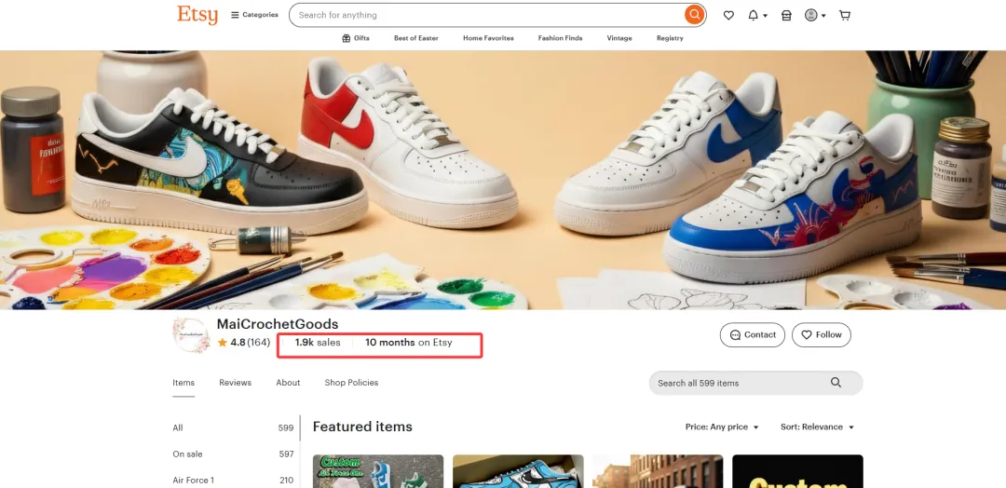Screen dimensions: 1006x488
Task: Click the 1.9k sales text
Action: tap(318, 343)
